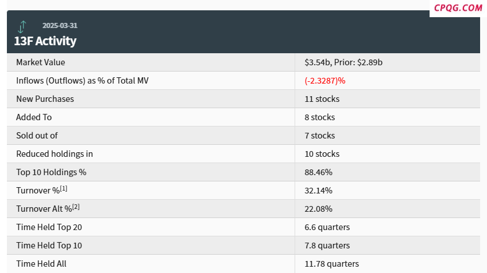
Task: Select the 7.8 quarters value
Action: click(327, 246)
